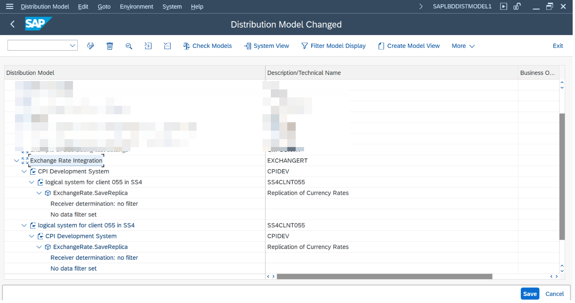Click the horizontal scrollbar under the tree
The image size is (575, 303).
point(384,276)
